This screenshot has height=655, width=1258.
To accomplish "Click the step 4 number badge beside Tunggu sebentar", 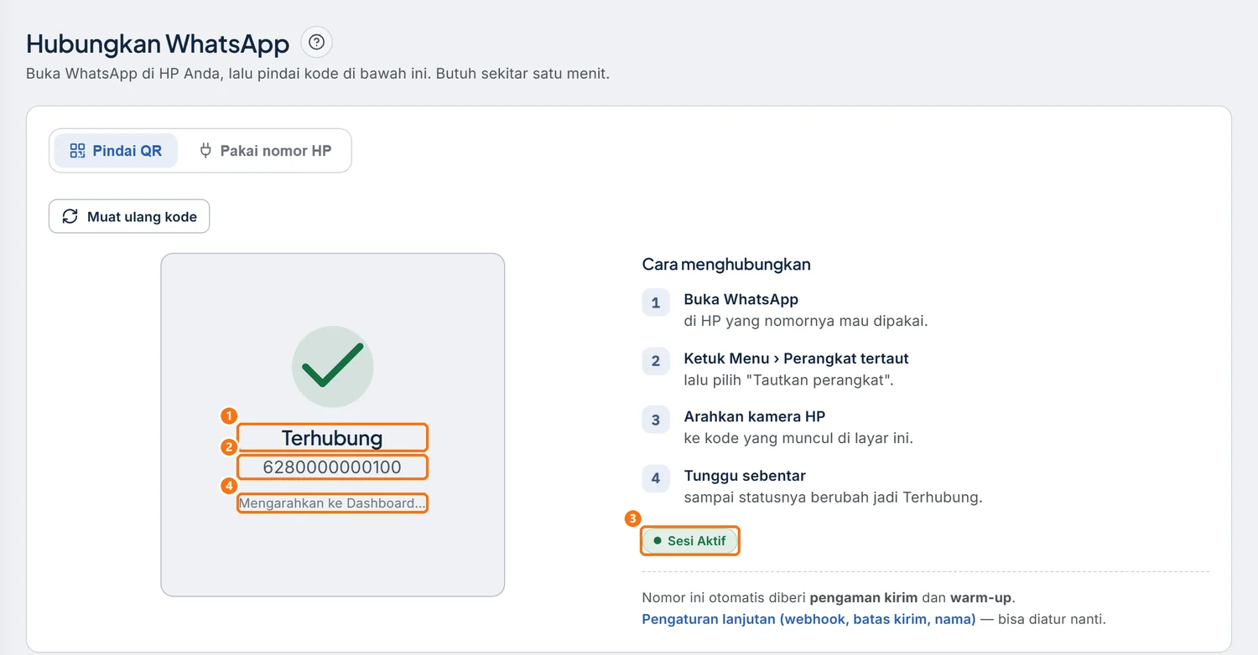I will 656,478.
